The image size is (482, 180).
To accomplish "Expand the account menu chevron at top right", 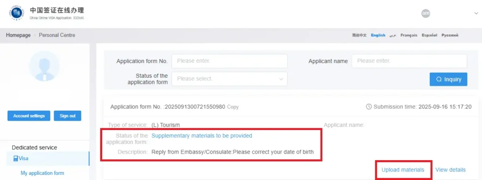I will pyautogui.click(x=476, y=13).
